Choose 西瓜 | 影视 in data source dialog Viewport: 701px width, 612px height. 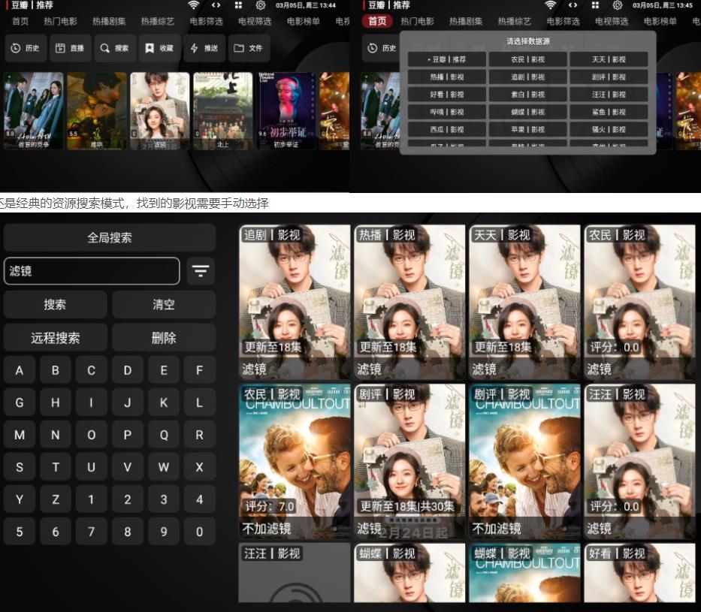446,129
